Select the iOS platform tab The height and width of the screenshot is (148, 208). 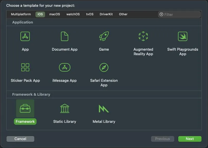point(40,14)
